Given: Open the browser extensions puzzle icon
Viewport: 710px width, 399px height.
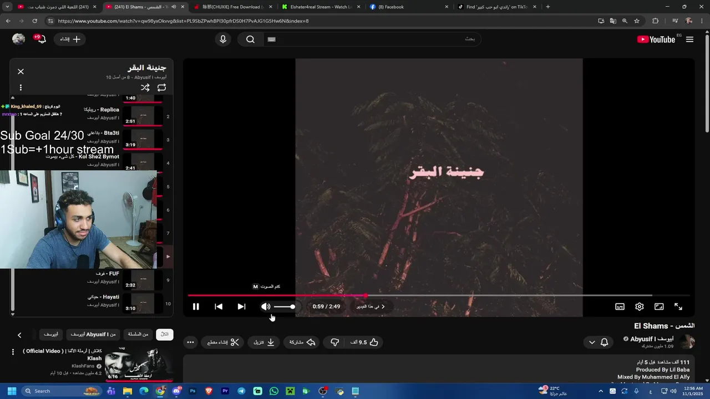Looking at the screenshot, I should [x=655, y=21].
